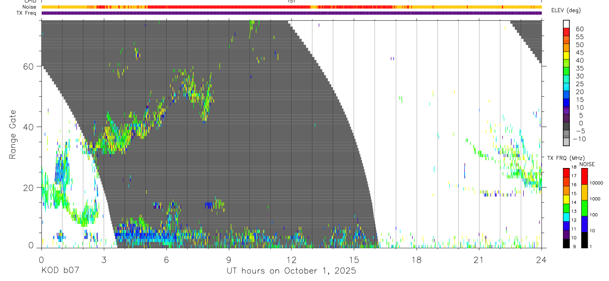Click the "UT hours on October 1, 2025" axis title
609x281 pixels.
click(291, 271)
